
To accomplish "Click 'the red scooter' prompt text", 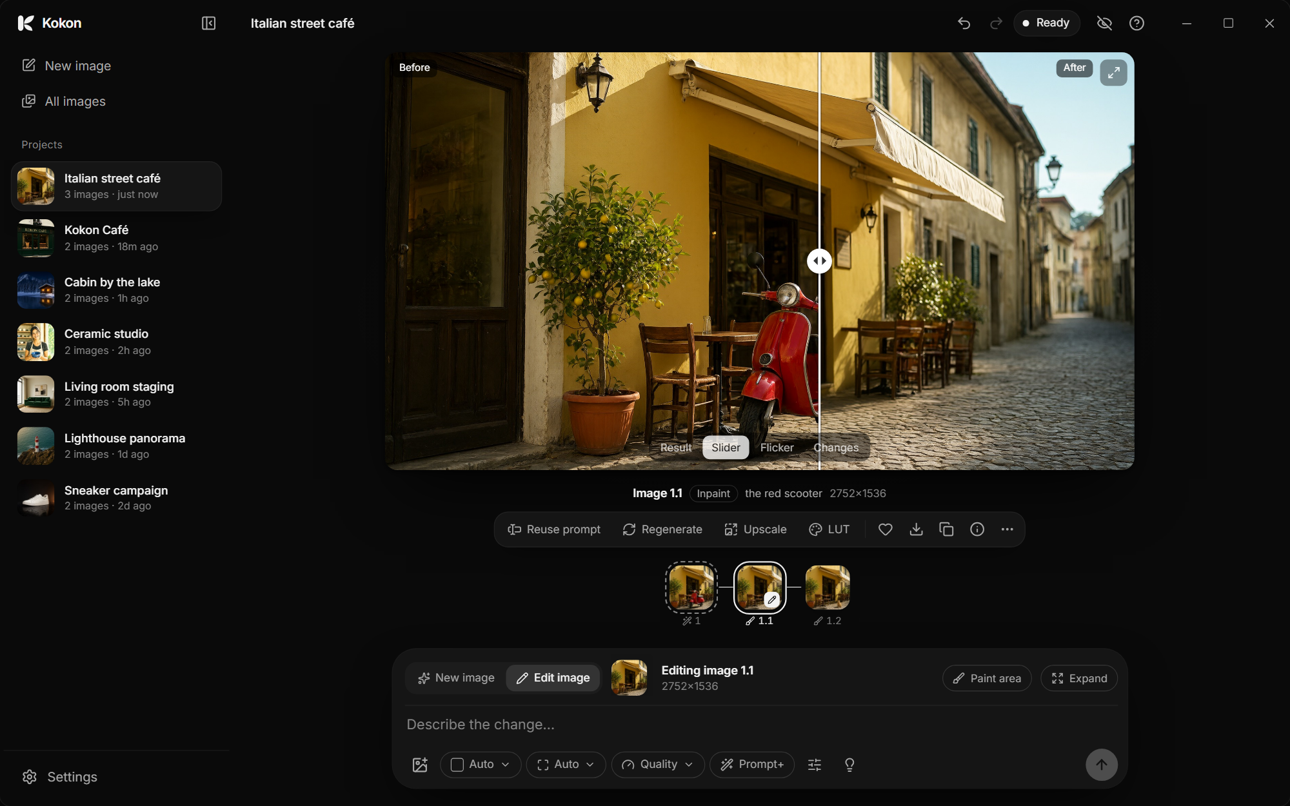I will click(784, 493).
